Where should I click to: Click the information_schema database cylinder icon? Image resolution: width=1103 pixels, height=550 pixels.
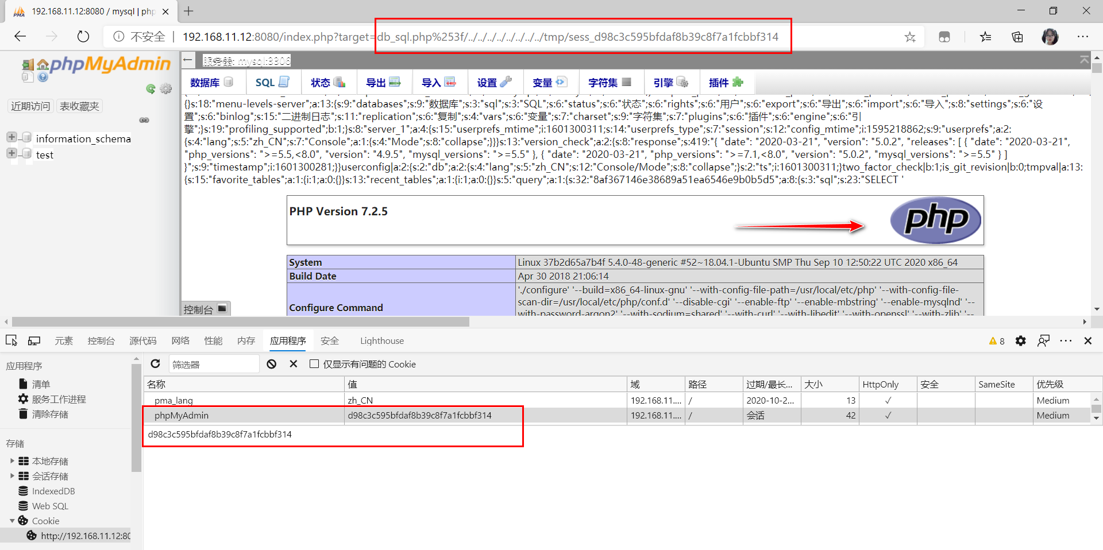(26, 138)
